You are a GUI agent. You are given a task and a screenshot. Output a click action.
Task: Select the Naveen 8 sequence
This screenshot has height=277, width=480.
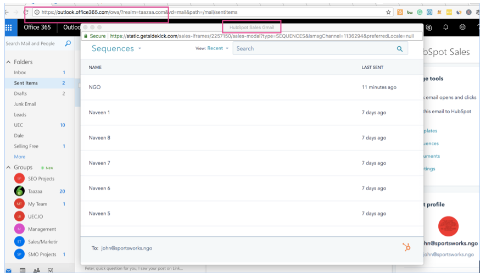click(x=252, y=137)
